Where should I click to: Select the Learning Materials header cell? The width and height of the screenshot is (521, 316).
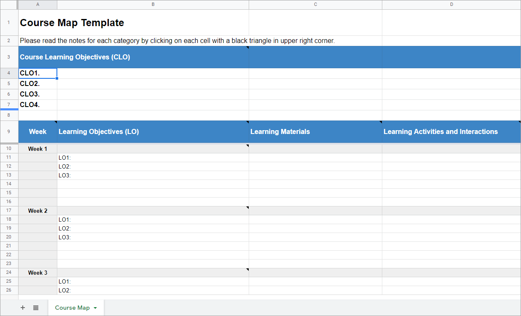click(315, 132)
